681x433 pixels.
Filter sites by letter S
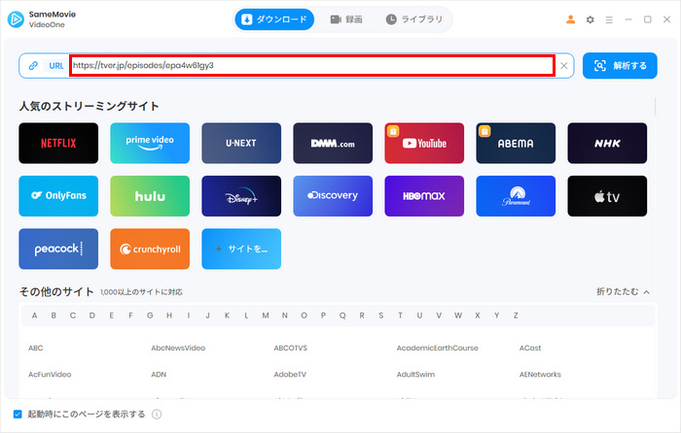pyautogui.click(x=381, y=316)
